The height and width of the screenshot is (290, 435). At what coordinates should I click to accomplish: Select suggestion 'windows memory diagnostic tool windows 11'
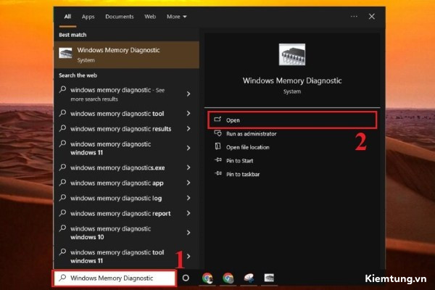tap(126, 257)
